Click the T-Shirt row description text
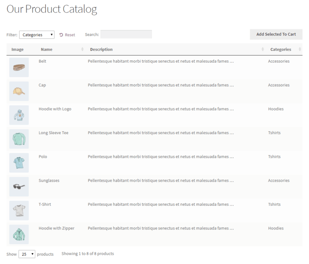Screen dimensions: 309x264 click(x=161, y=205)
